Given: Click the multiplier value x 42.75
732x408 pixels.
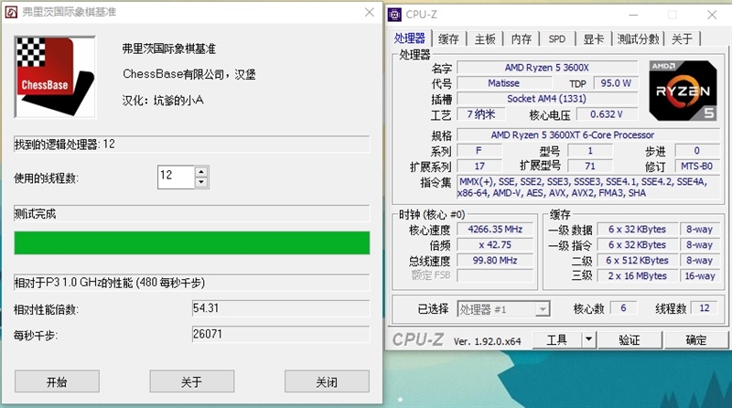Looking at the screenshot, I should point(495,244).
